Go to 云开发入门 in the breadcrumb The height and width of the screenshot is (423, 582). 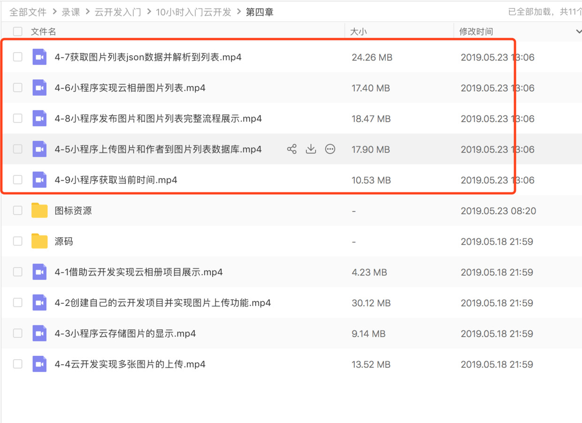point(118,12)
